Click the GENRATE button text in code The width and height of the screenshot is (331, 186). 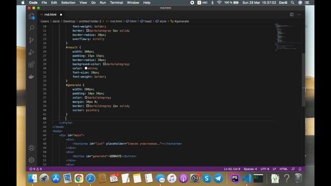click(115, 156)
